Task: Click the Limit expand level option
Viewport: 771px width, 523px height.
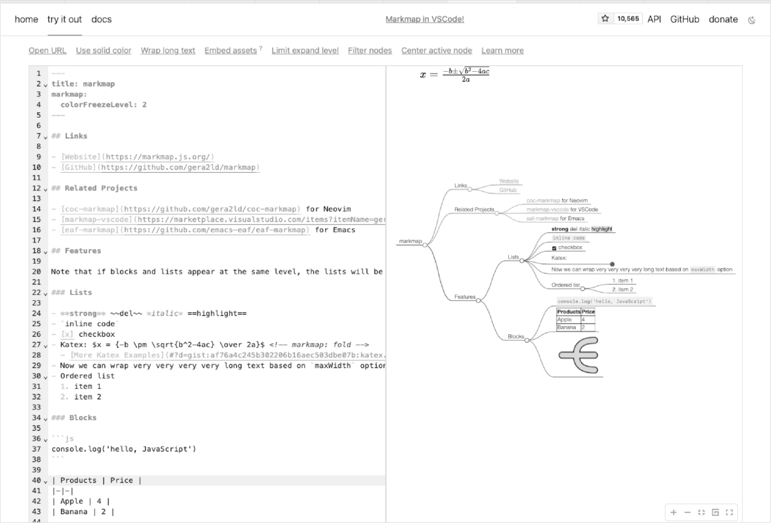Action: 305,51
